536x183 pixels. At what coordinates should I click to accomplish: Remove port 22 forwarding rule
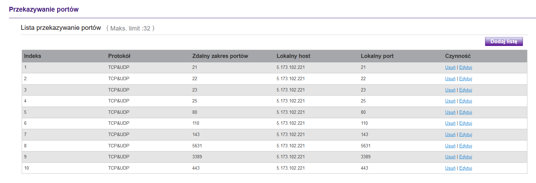coord(450,79)
